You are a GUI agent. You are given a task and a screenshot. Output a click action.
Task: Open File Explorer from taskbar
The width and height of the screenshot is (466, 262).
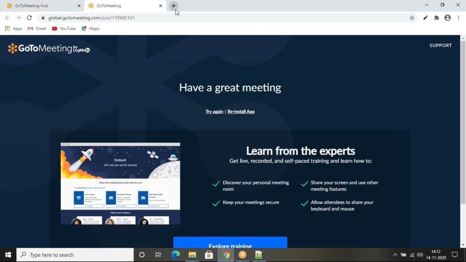192,255
